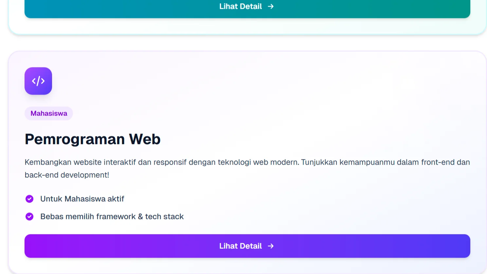
Task: Click the Bebas memilih framework text
Action: point(88,217)
